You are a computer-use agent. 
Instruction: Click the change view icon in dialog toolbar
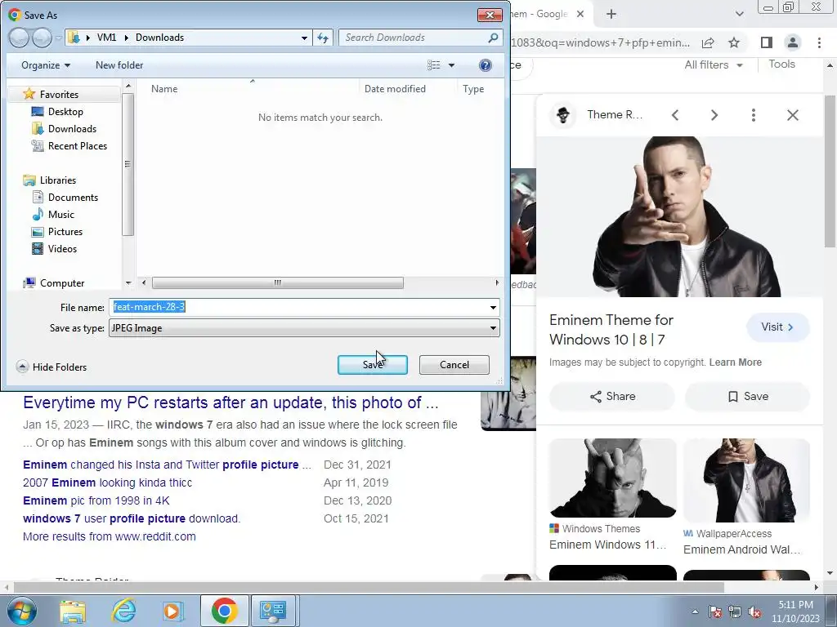click(433, 65)
